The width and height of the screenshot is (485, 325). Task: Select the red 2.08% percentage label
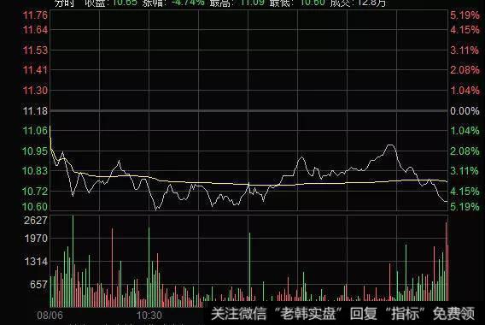465,70
